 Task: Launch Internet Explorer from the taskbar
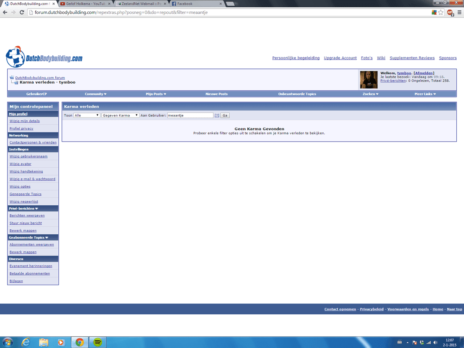point(26,342)
